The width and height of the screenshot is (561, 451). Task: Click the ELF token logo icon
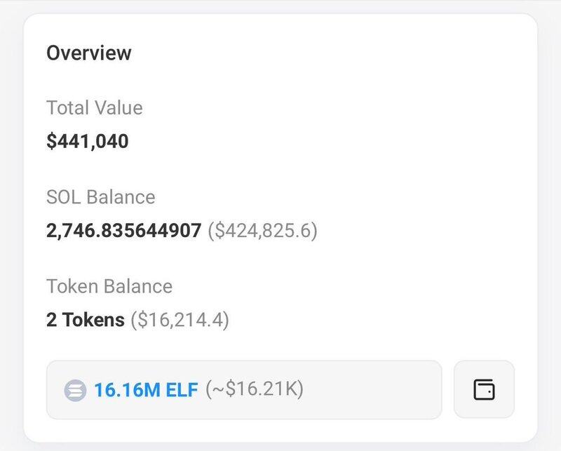[75, 390]
